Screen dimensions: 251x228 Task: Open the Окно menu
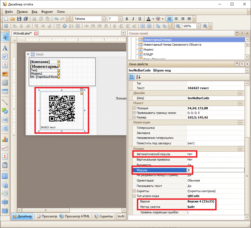click(x=61, y=12)
